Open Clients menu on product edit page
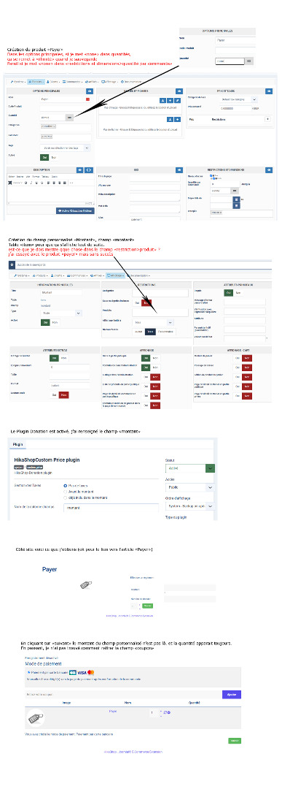The image size is (282, 789). point(54,81)
